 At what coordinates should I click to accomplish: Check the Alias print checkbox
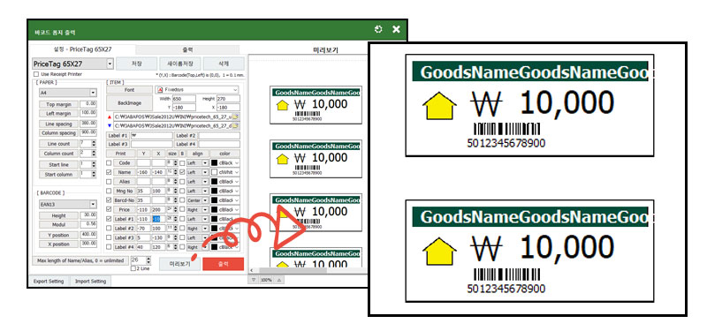[x=109, y=182]
